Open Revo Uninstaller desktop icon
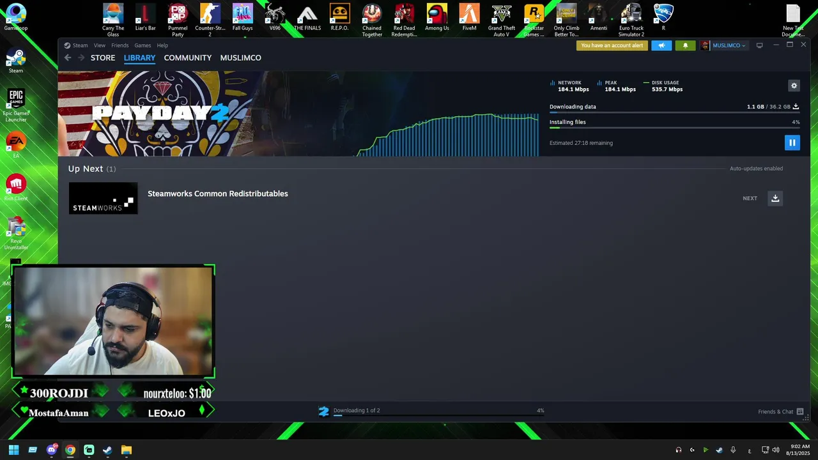 point(16,233)
